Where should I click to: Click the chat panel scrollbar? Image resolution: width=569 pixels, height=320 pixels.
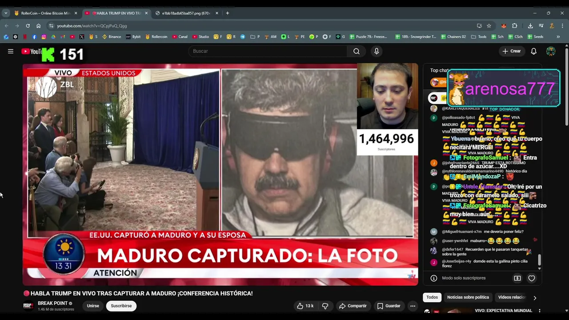(x=540, y=259)
